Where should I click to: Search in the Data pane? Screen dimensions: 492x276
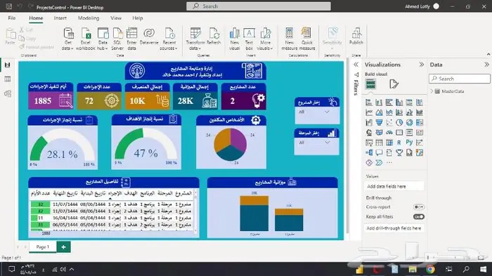point(460,79)
